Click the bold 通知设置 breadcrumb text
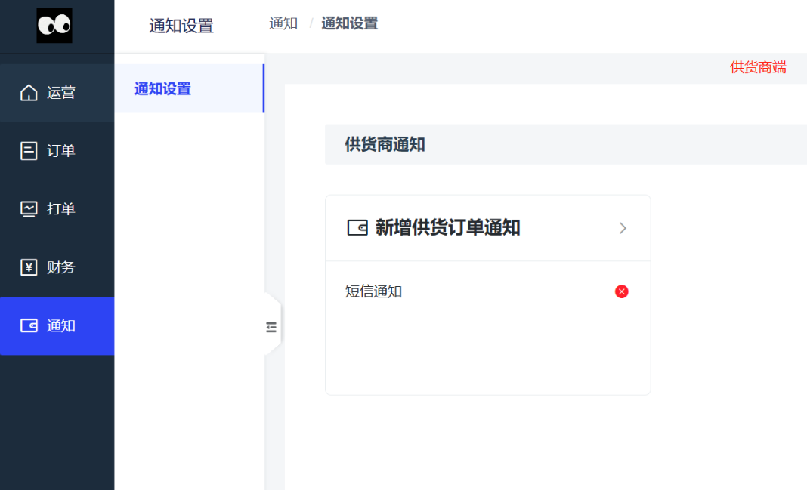This screenshot has height=490, width=807. [349, 23]
